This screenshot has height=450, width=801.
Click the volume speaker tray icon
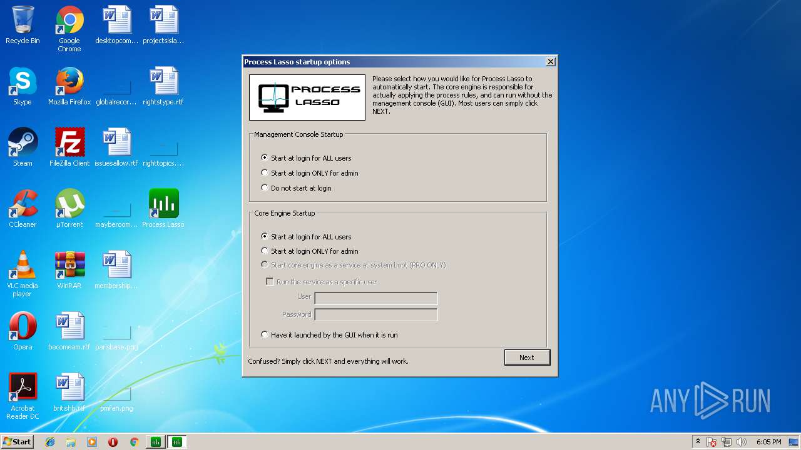pyautogui.click(x=742, y=442)
